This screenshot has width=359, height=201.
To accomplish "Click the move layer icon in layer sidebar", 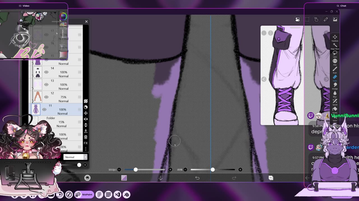I will [x=86, y=113].
